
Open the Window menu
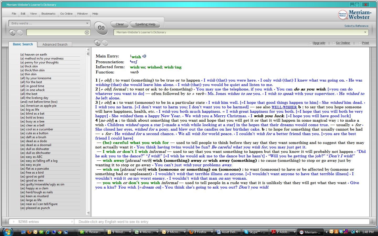coord(82,14)
